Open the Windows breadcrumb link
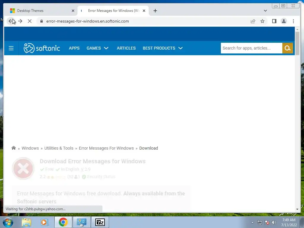The height and width of the screenshot is (228, 304). 30,148
